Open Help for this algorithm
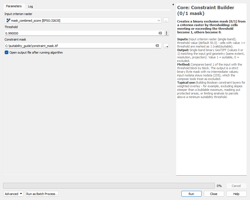 point(236,194)
